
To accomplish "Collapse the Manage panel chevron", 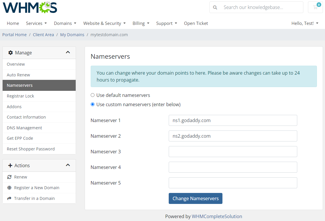I will 68,52.
